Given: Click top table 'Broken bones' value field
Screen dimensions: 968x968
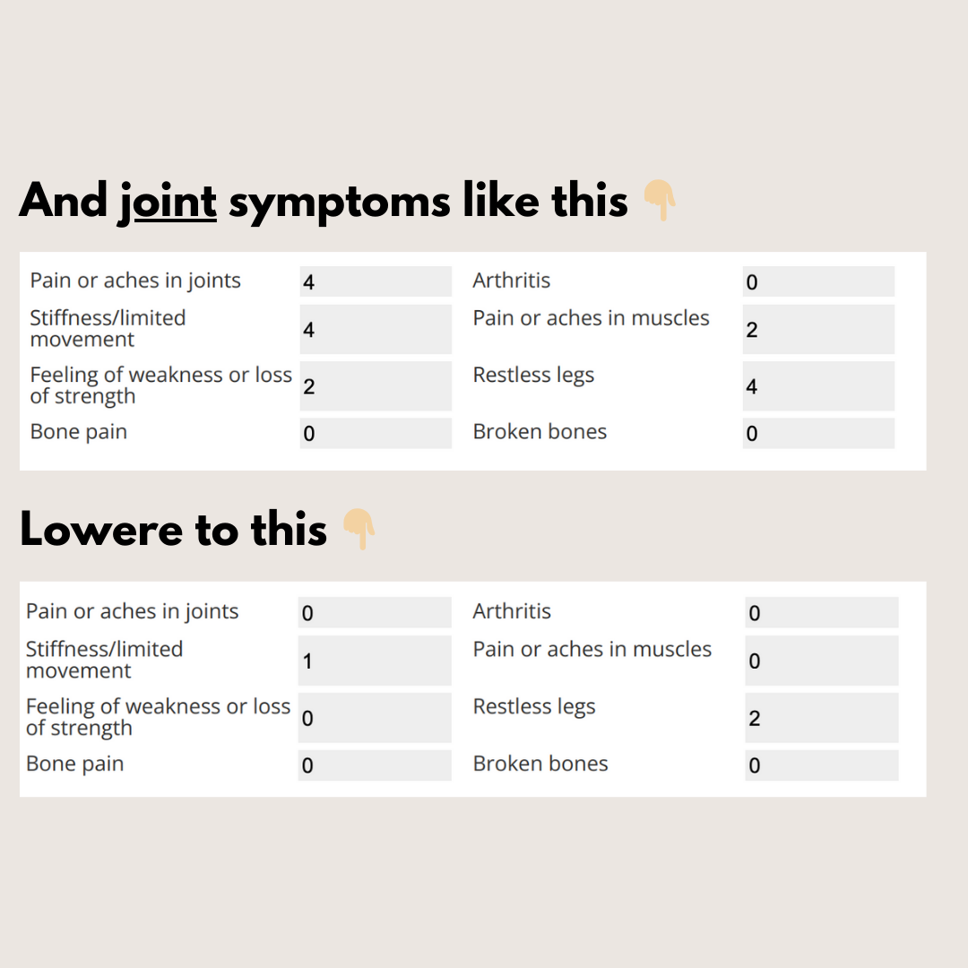Looking at the screenshot, I should tap(818, 433).
